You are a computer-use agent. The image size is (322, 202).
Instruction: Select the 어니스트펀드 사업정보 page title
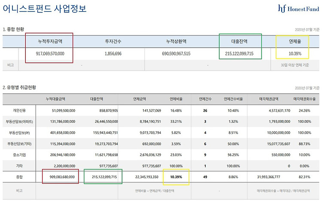click(x=45, y=9)
